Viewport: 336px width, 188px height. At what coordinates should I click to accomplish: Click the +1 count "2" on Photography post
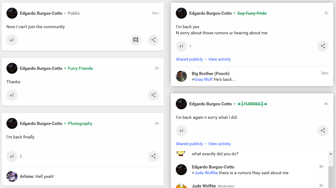pos(21,156)
